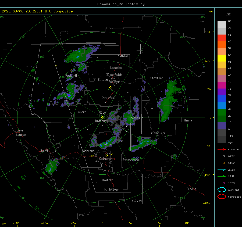
Task: Click the cyan 27ZW arrow in legend
Action: coord(222,170)
